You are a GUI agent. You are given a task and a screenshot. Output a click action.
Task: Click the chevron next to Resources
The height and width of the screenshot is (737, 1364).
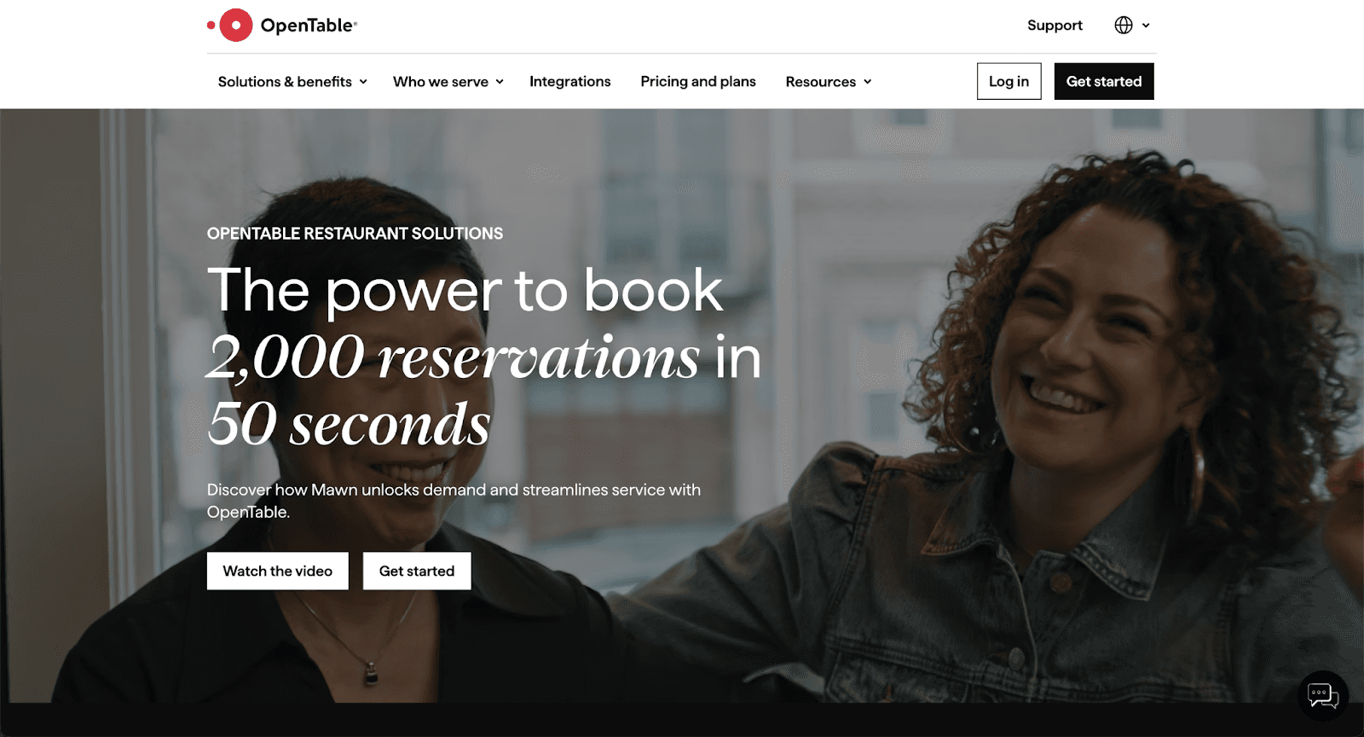point(868,82)
